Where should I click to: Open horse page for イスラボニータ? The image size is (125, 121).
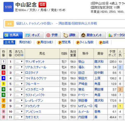pyautogui.click(x=35, y=89)
